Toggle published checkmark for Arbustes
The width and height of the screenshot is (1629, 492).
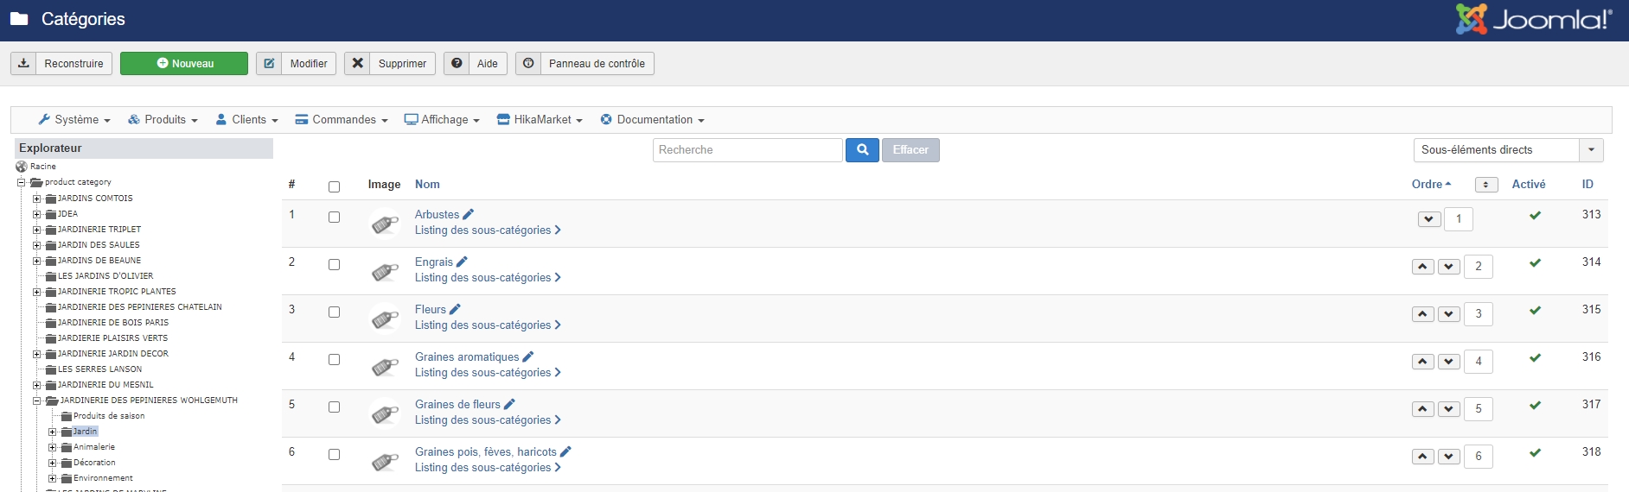(x=1535, y=215)
